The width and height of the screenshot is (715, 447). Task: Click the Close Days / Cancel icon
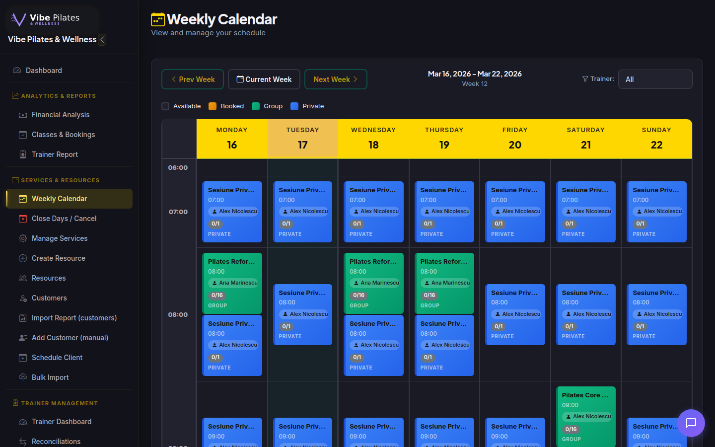[23, 219]
